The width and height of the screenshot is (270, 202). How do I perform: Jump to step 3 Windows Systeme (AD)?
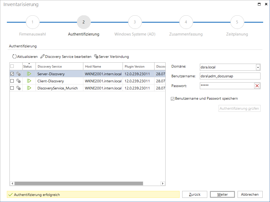pyautogui.click(x=135, y=22)
